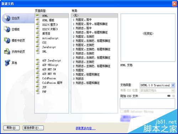The width and height of the screenshot is (178, 134).
Task: Click the ColdFusion 组件 file icon
Action: click(38, 83)
